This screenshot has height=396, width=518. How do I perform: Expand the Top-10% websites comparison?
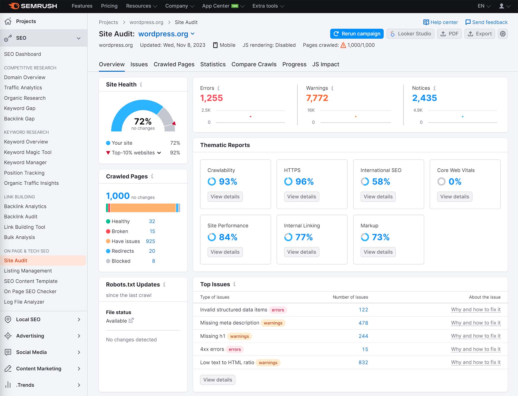[x=159, y=153]
